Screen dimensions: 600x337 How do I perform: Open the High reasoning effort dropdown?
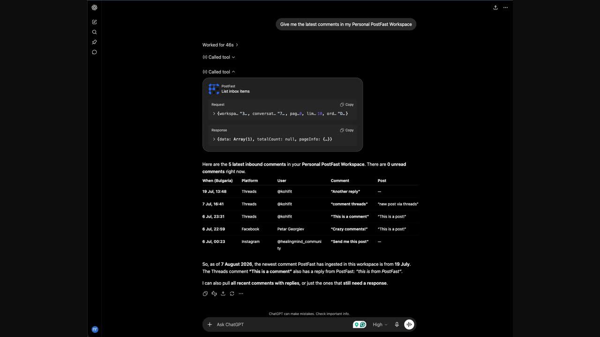click(x=380, y=324)
